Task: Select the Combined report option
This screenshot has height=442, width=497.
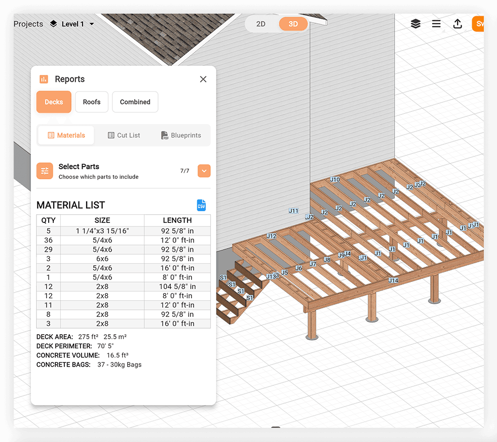Action: tap(135, 102)
